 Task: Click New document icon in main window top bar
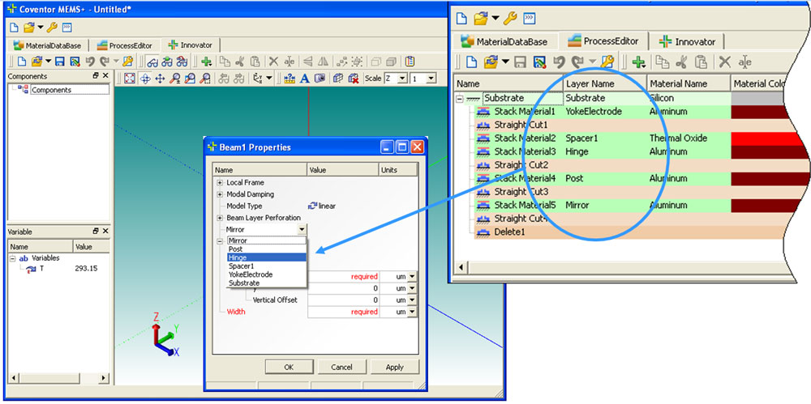coord(14,28)
